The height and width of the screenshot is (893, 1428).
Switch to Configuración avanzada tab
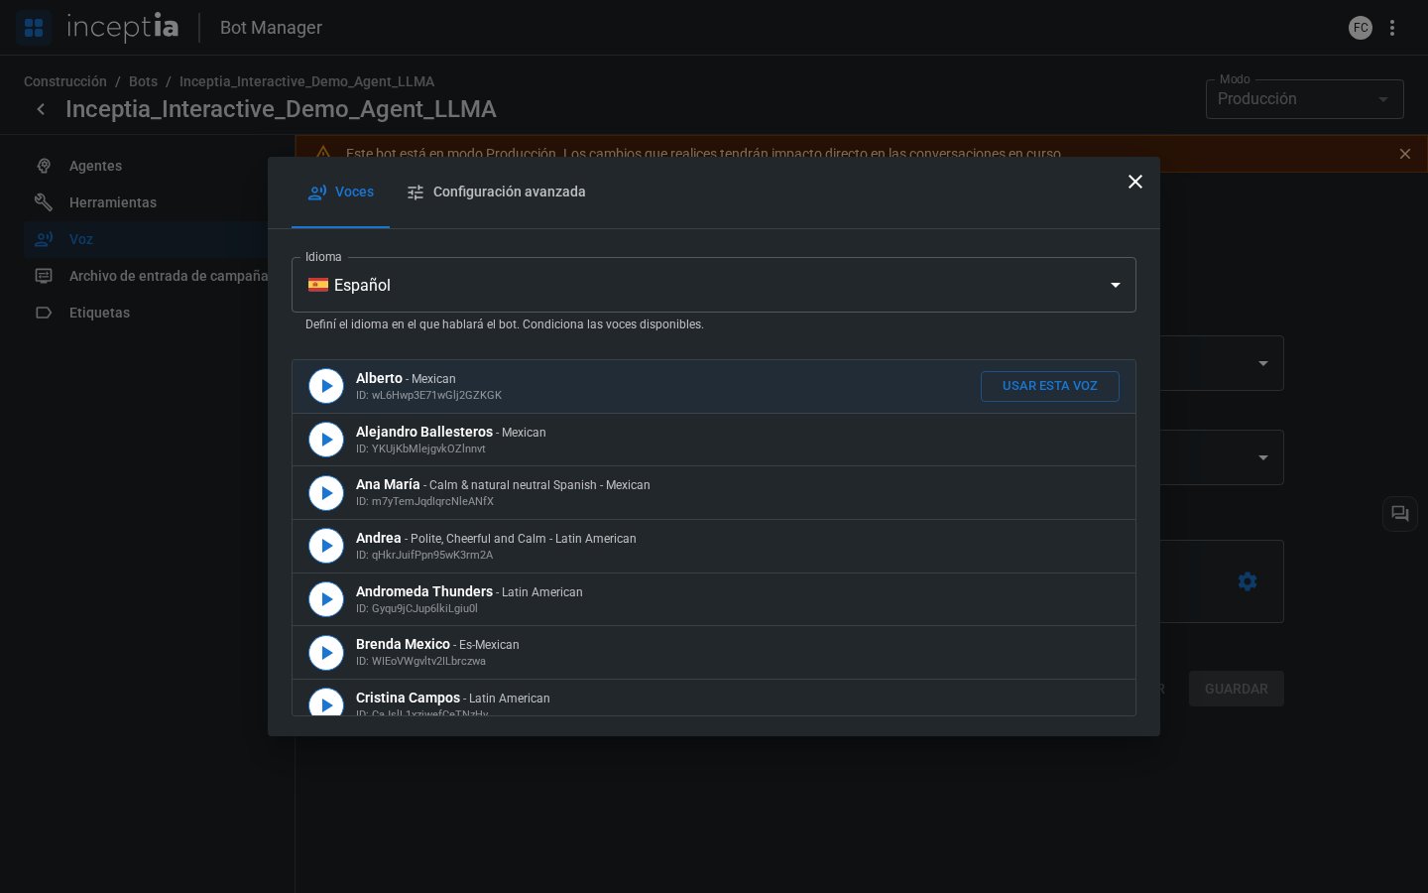coord(496,192)
